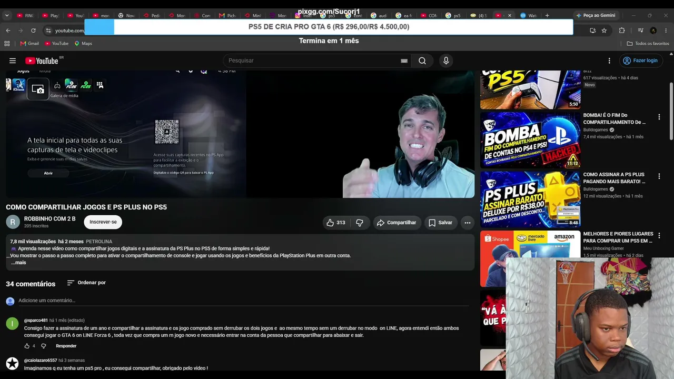Switch to the (4) S browser tab
Screen dimensions: 674x379
pyautogui.click(x=479, y=15)
